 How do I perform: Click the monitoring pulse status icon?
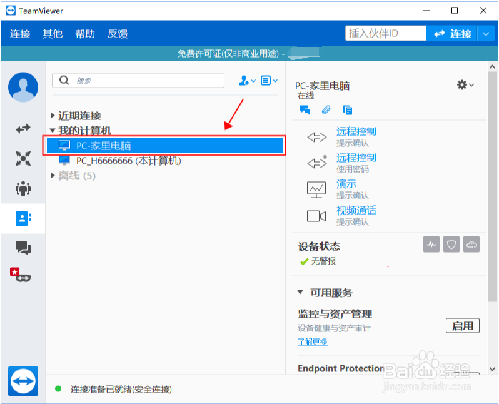click(x=431, y=244)
